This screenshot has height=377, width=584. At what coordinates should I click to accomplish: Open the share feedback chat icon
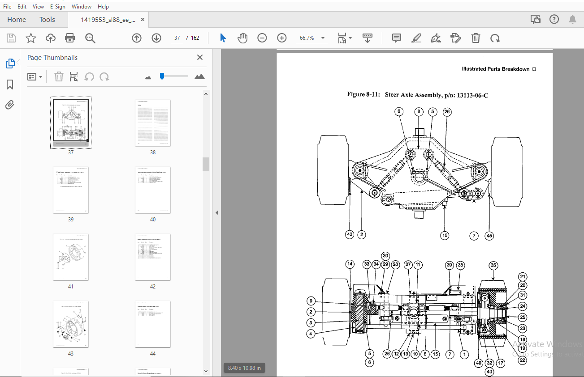point(535,19)
